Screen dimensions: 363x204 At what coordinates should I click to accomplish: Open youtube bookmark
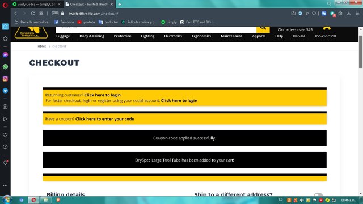pyautogui.click(x=86, y=22)
